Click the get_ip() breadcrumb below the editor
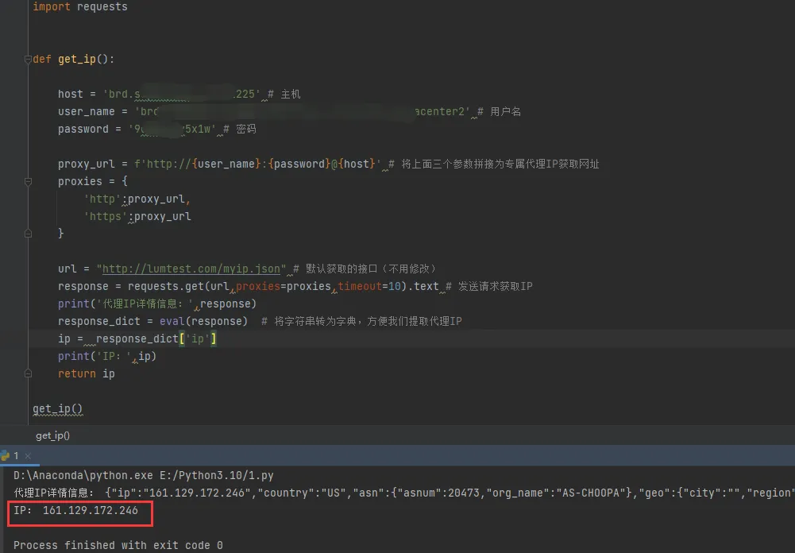Screen dimensions: 795x553 [x=52, y=435]
